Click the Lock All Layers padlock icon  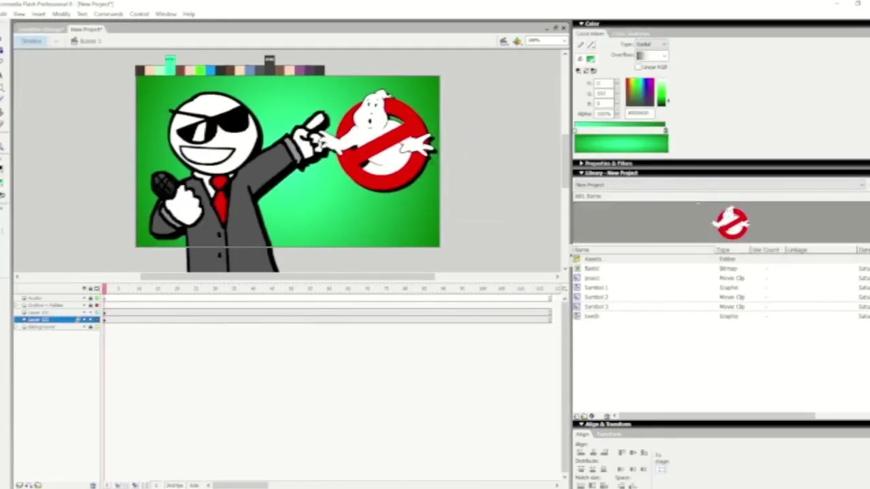click(x=90, y=289)
